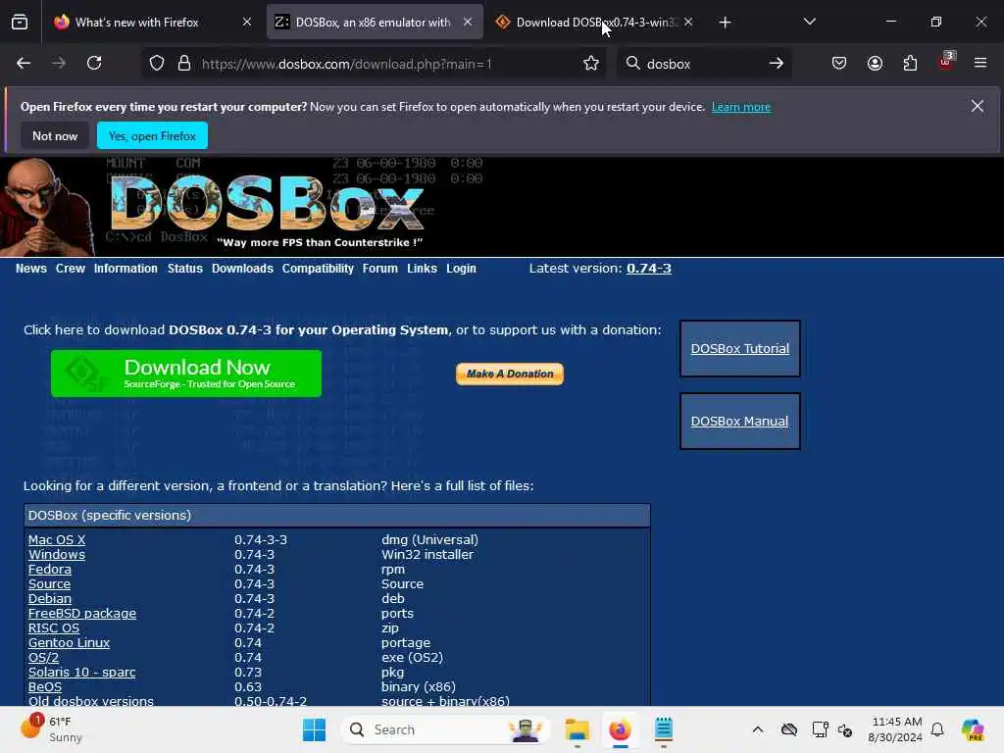1004x753 pixels.
Task: Save page to Pocket
Action: click(839, 63)
